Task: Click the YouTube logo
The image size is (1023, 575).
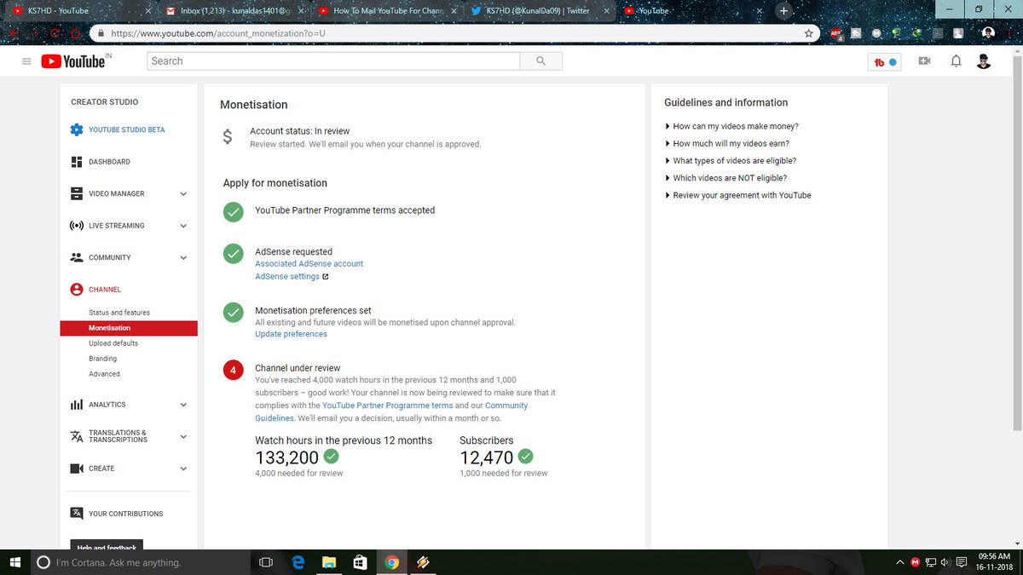Action: click(x=75, y=61)
